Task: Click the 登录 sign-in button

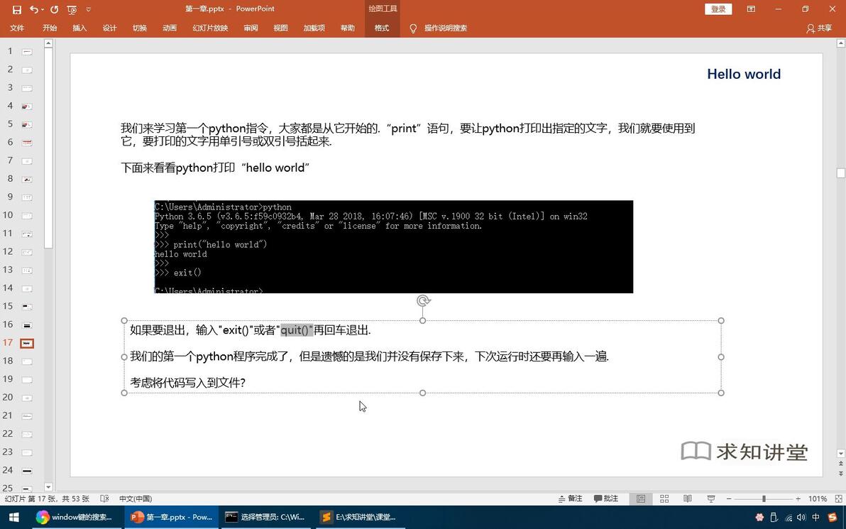Action: [718, 9]
